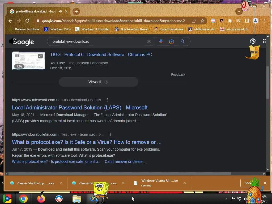Open 'Can I remove or delete' sitelink
This screenshot has height=204, width=272.
click(125, 161)
